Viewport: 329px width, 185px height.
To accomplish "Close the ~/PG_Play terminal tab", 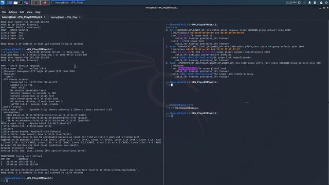I will (80, 17).
